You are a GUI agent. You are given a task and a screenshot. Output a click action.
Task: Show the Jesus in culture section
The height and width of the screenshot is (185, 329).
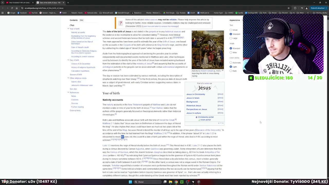click(x=220, y=113)
